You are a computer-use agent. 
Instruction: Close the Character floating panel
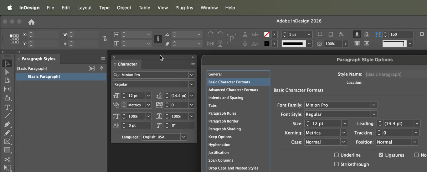[x=114, y=57]
